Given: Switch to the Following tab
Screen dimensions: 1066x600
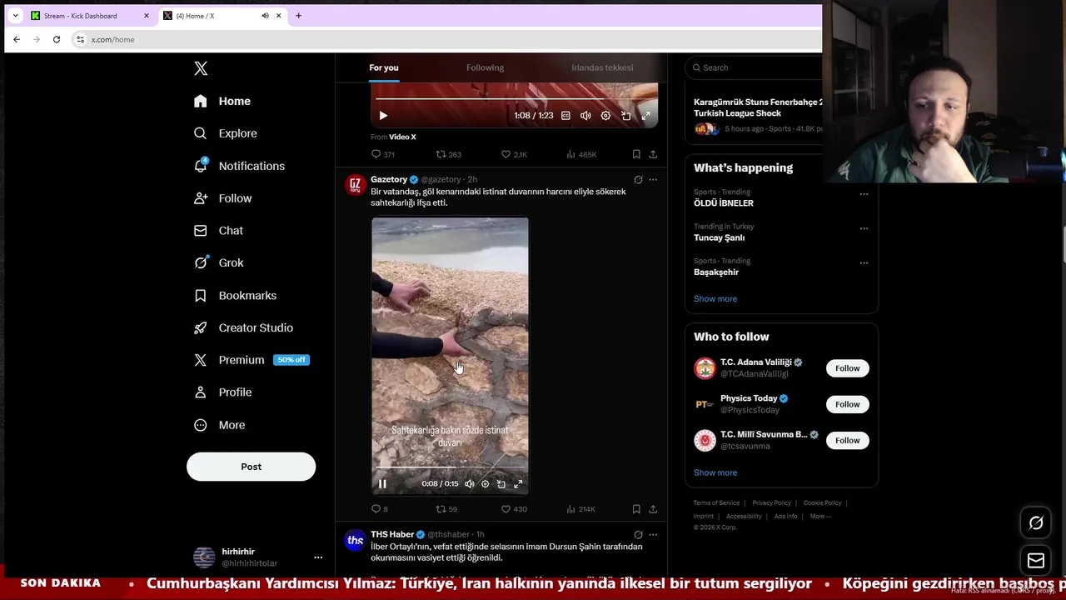Looking at the screenshot, I should [x=485, y=67].
